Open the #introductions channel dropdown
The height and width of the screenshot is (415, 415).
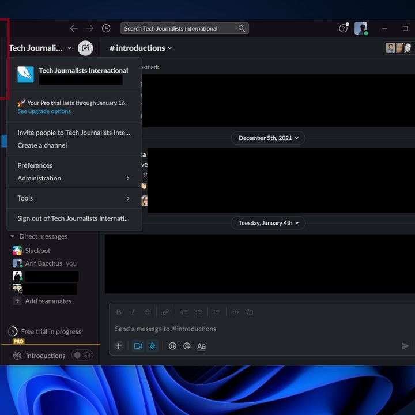pyautogui.click(x=141, y=48)
